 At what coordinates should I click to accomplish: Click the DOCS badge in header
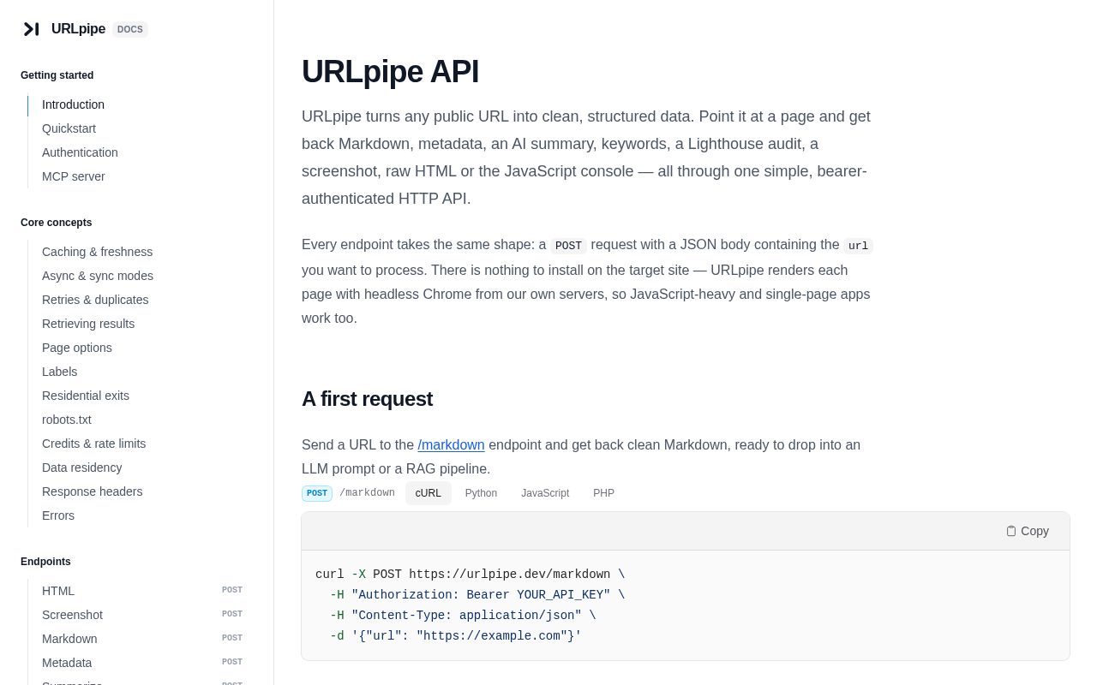[x=130, y=29]
